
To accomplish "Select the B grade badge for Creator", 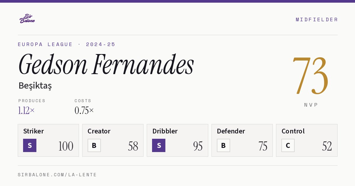I will tap(94, 145).
